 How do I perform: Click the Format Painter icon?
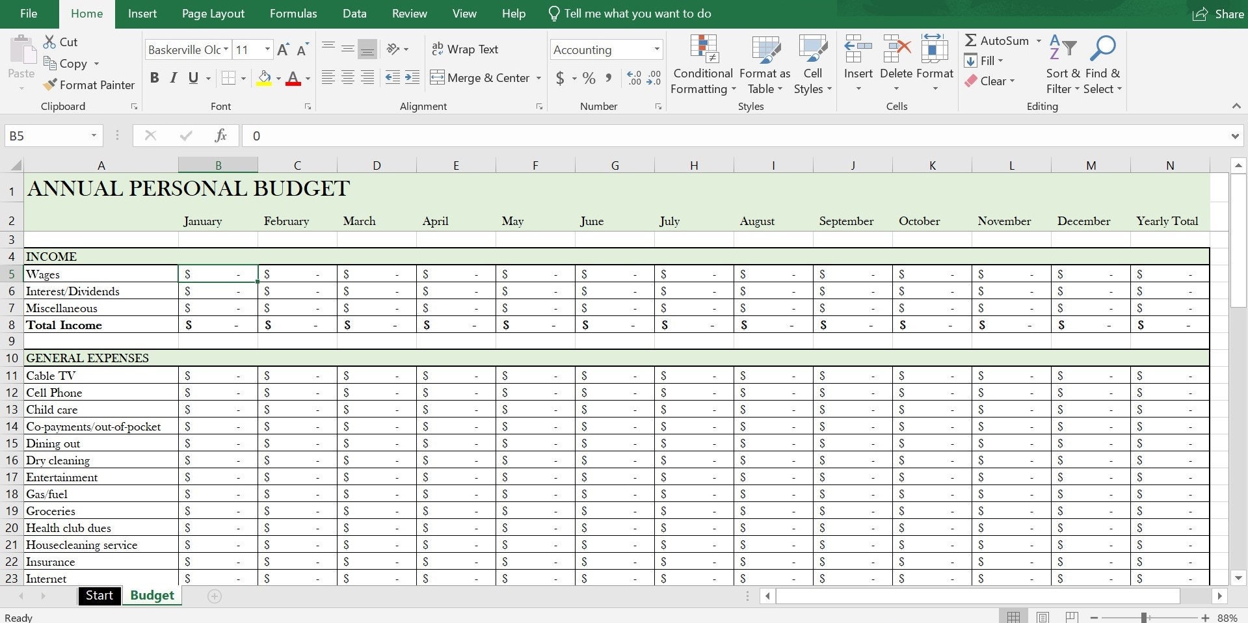pyautogui.click(x=50, y=85)
